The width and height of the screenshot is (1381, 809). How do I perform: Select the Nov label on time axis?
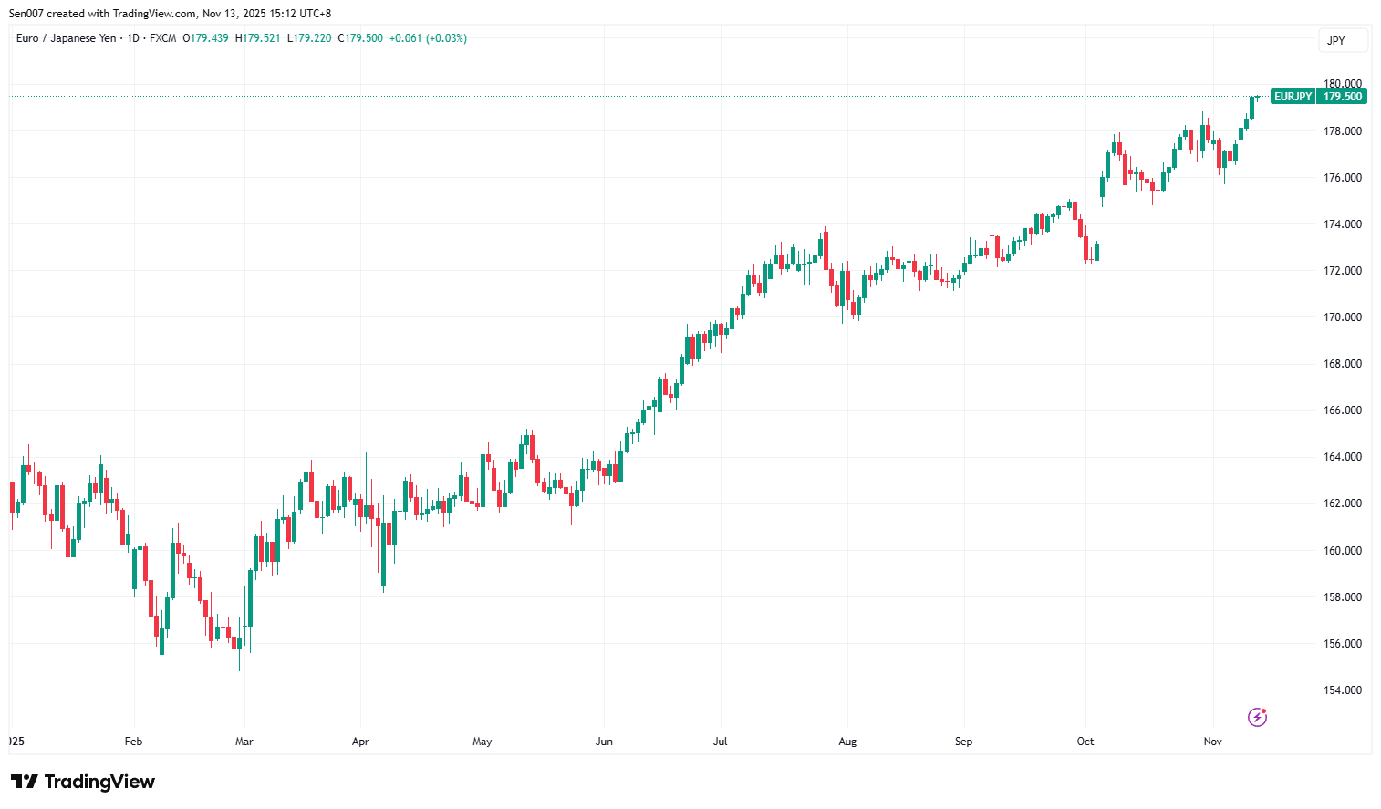click(1212, 742)
